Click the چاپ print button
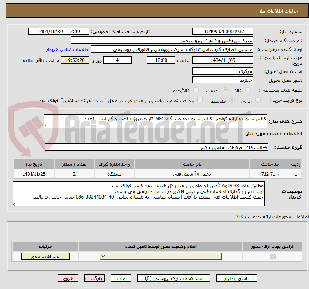309x289 pixels. click(x=121, y=278)
